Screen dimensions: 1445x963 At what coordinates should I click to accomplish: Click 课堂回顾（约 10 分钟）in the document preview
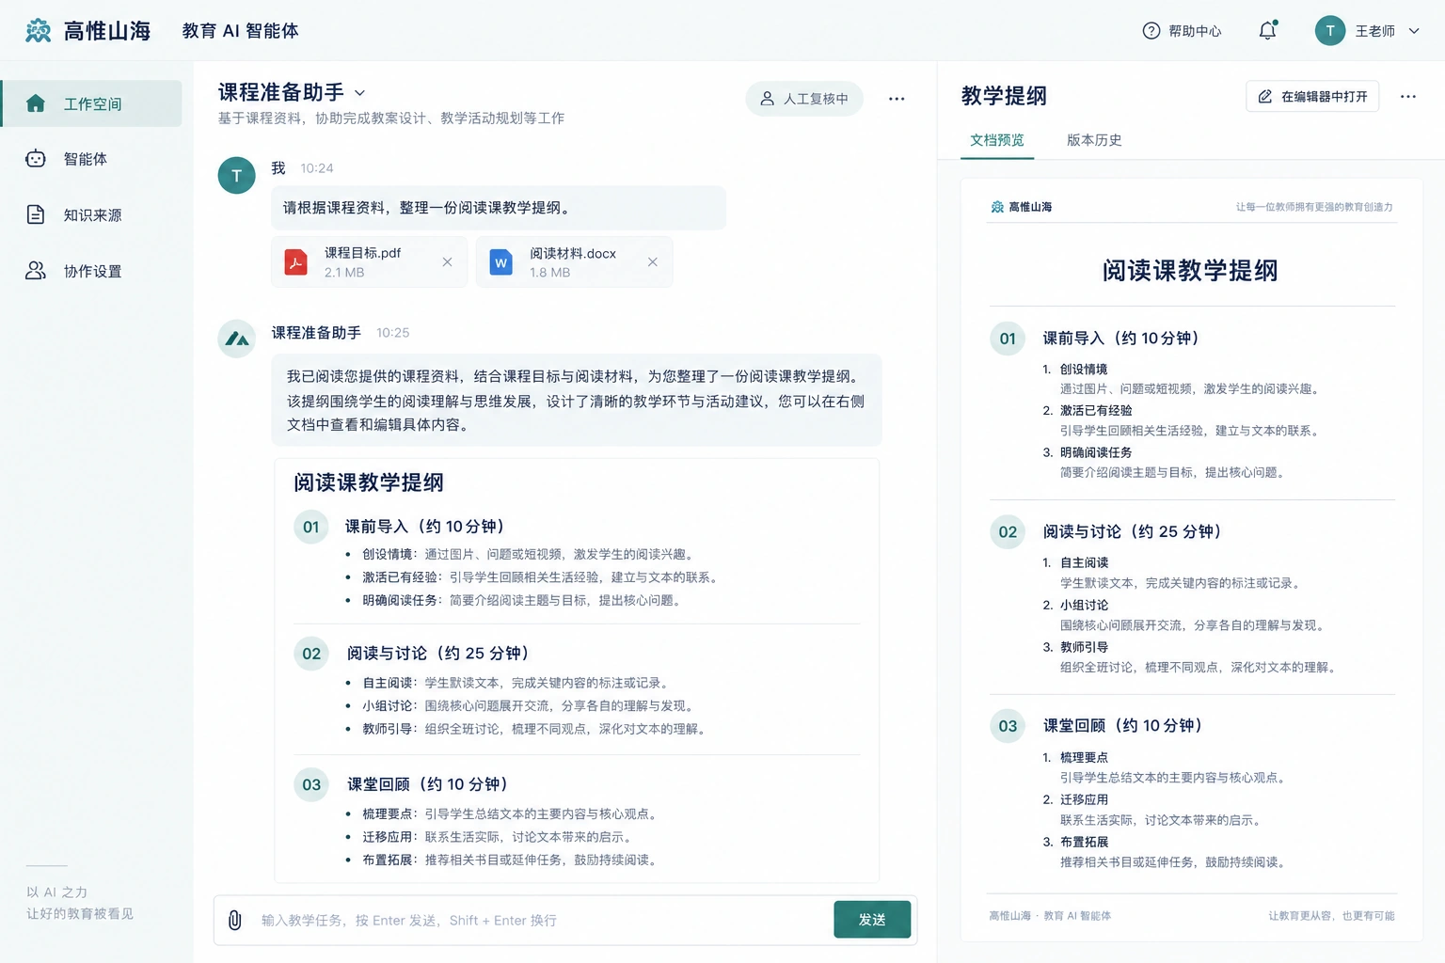click(x=1122, y=726)
